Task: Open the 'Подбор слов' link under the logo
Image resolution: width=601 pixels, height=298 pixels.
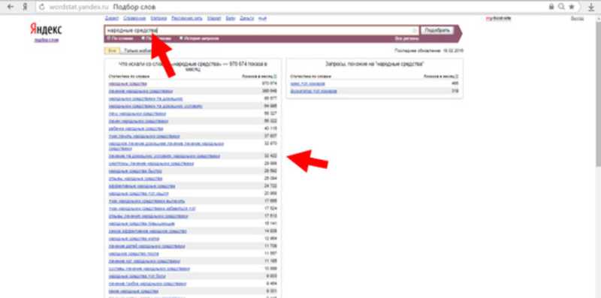Action: click(47, 40)
